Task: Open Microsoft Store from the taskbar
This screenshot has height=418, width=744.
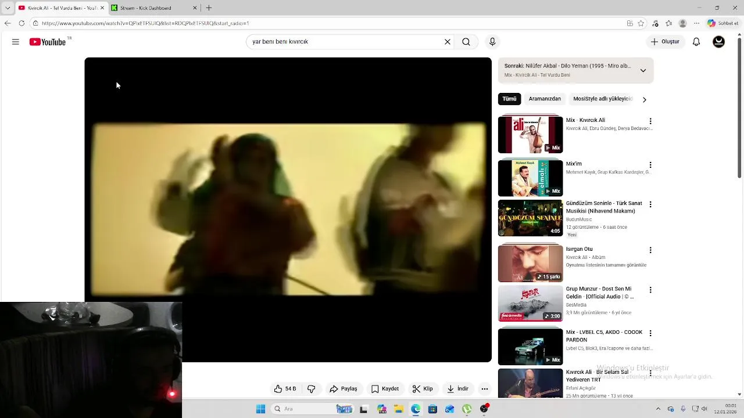Action: tap(432, 409)
